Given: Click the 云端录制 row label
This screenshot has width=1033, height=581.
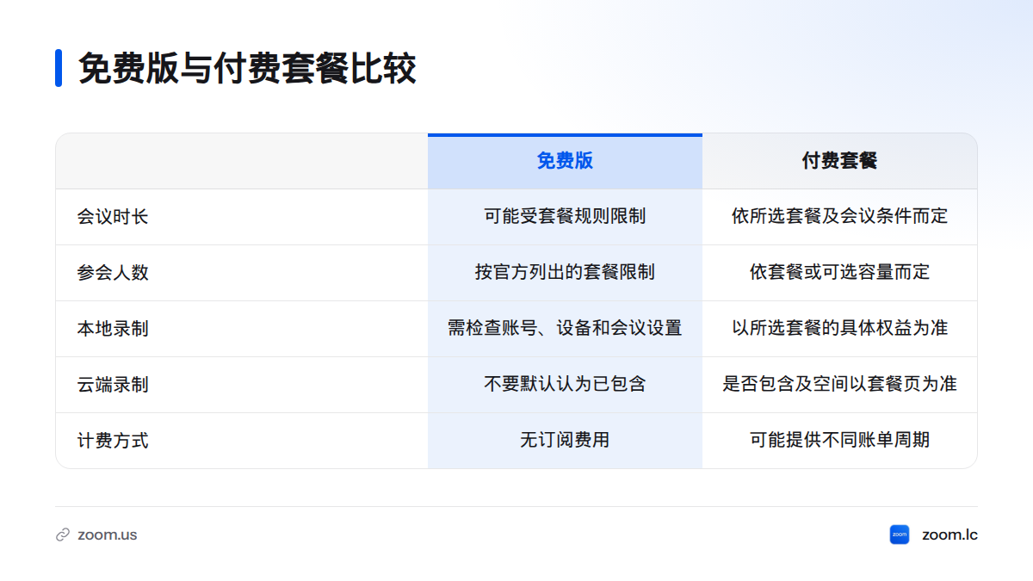Looking at the screenshot, I should [x=113, y=385].
